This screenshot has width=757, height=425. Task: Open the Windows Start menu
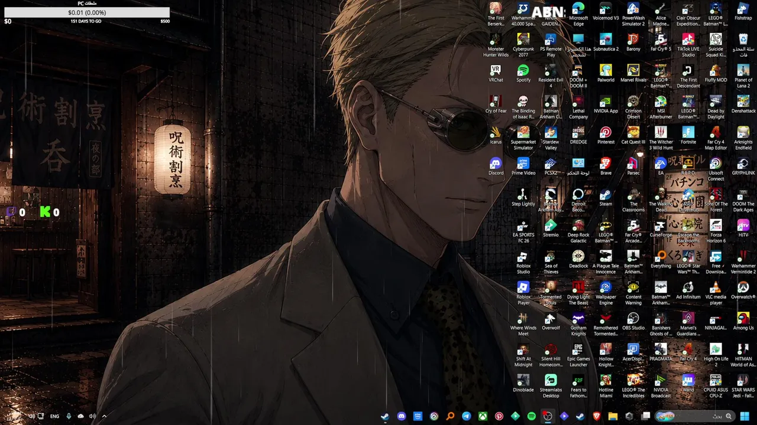(x=745, y=416)
